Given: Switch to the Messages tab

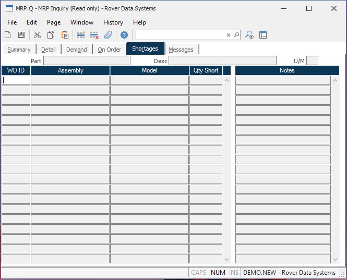Looking at the screenshot, I should pos(181,50).
